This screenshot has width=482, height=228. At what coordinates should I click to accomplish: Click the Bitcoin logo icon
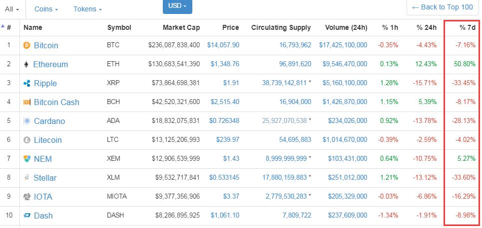click(x=27, y=45)
